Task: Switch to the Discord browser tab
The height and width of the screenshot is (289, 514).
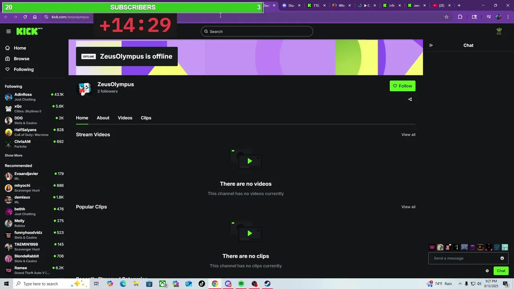Action: click(291, 6)
